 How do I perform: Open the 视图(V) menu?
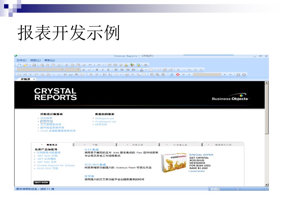click(x=35, y=60)
